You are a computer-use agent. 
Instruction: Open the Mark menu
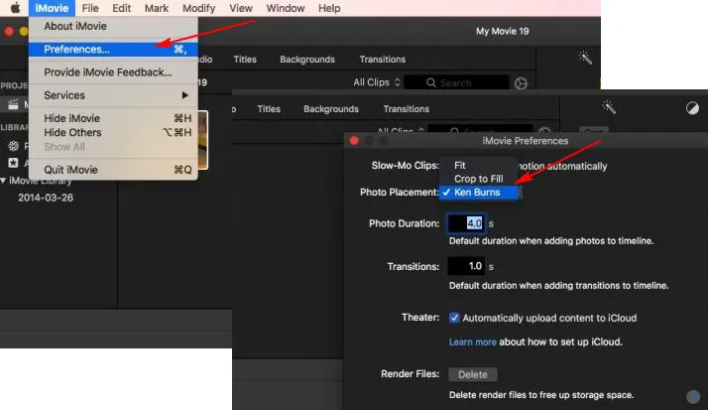157,8
